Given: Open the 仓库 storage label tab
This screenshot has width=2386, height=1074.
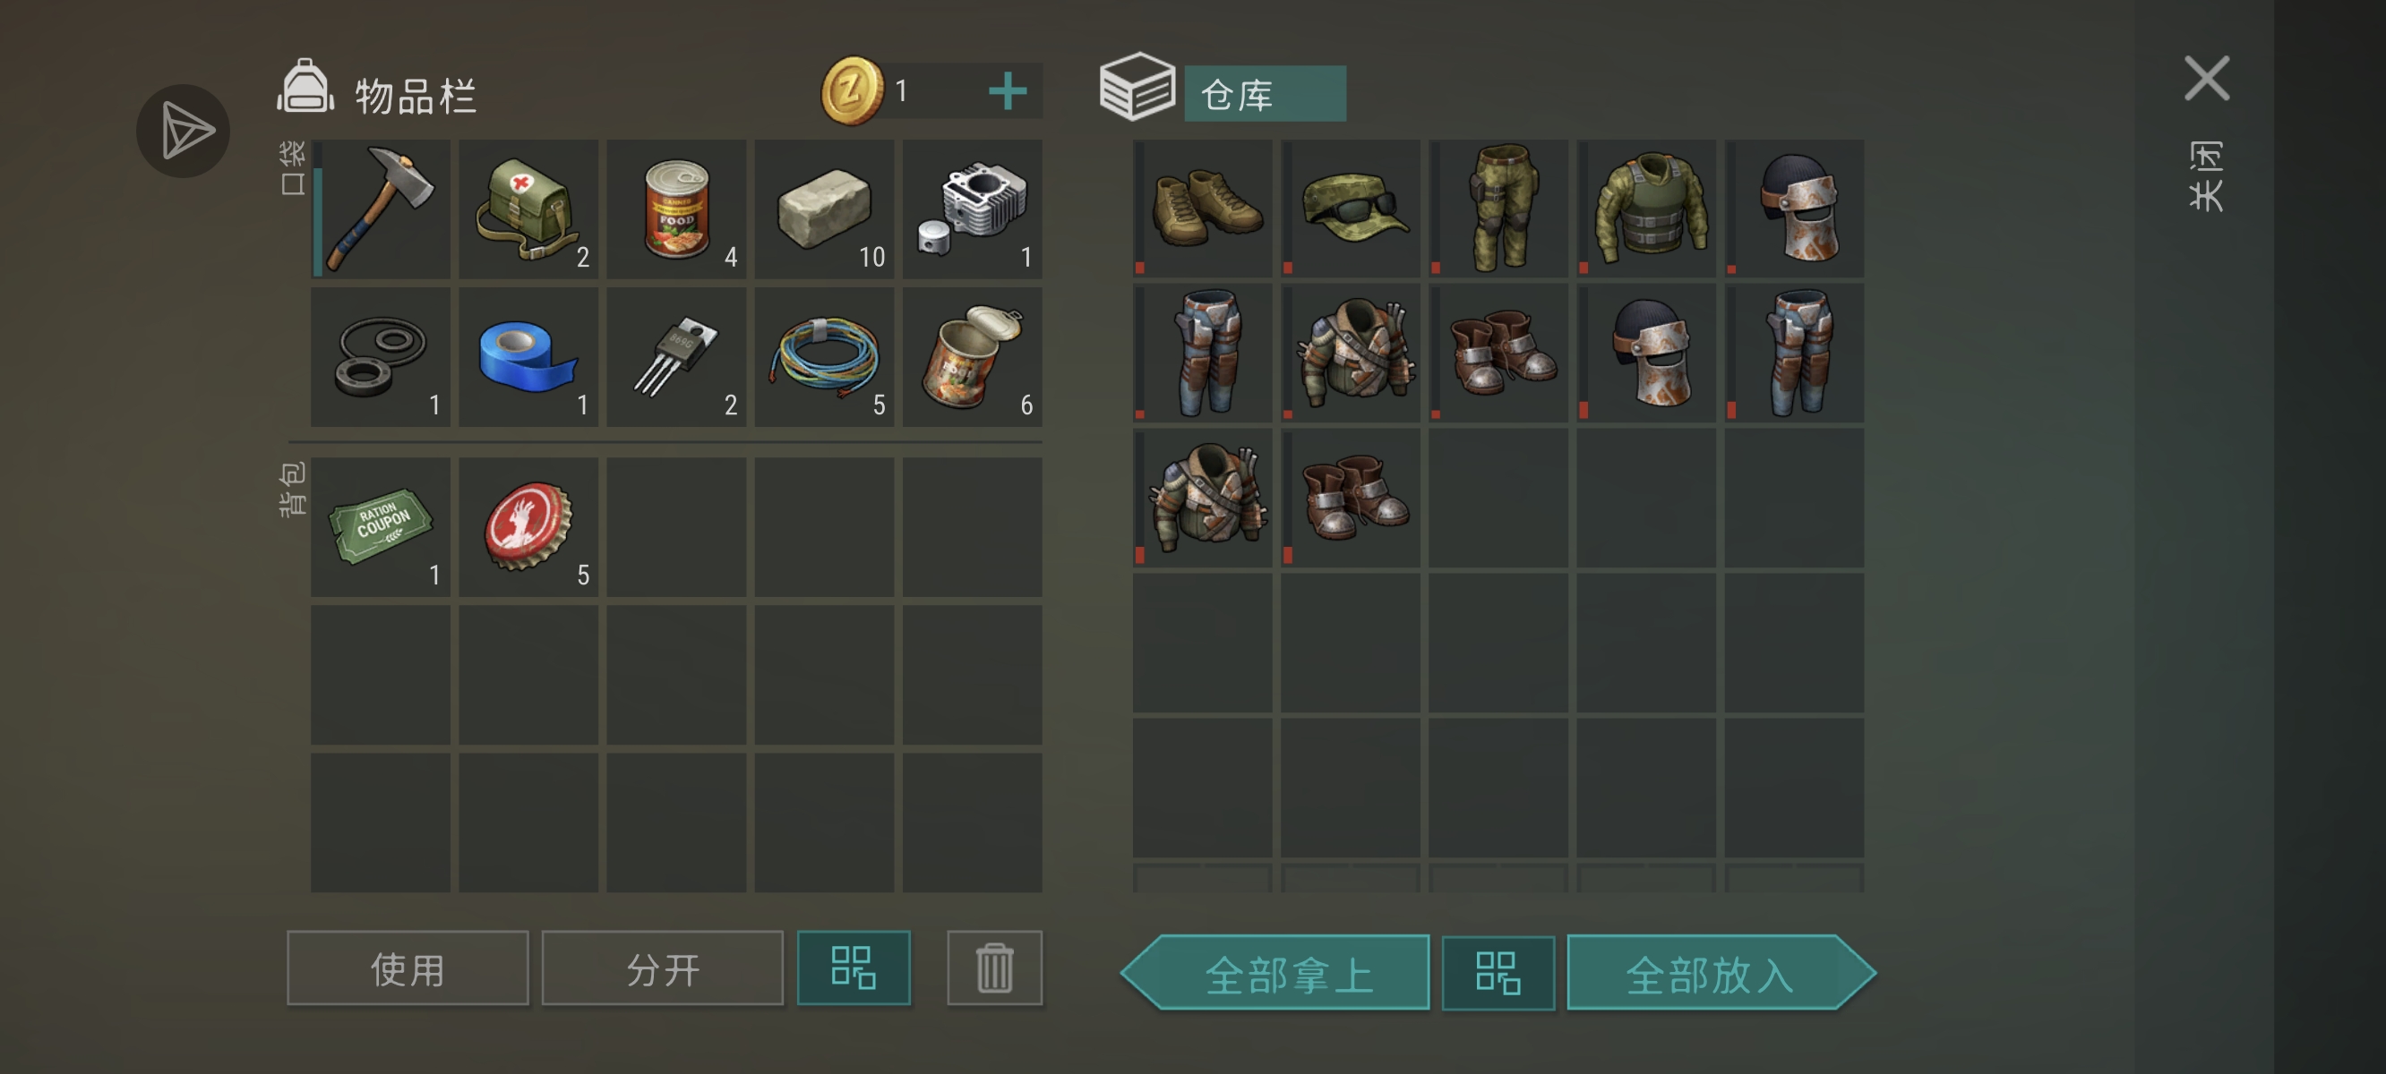Looking at the screenshot, I should [x=1266, y=93].
